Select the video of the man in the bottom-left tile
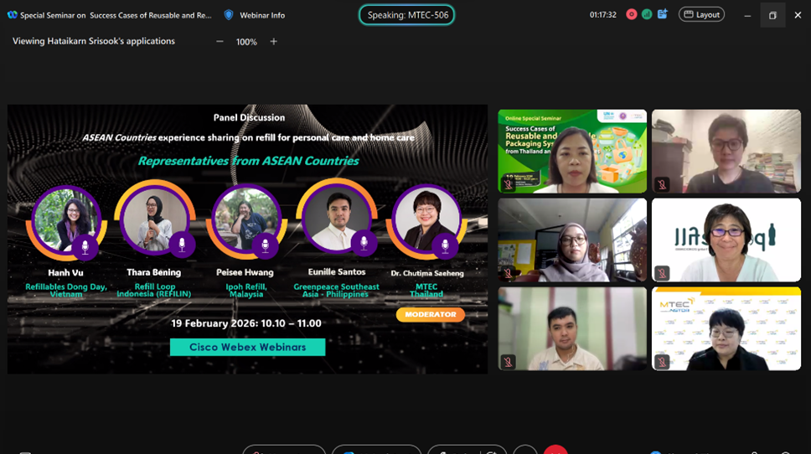 [572, 328]
